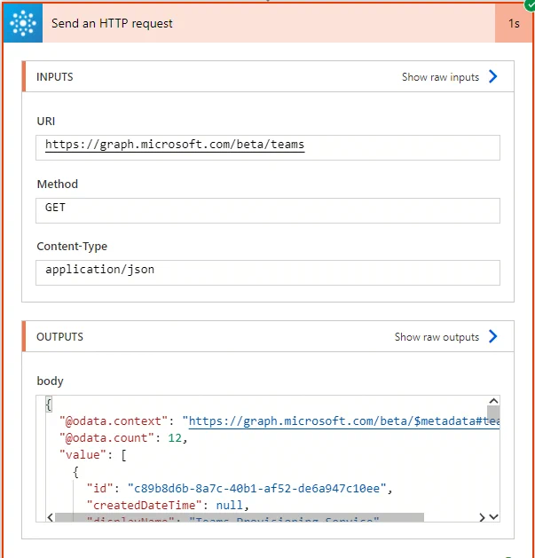Screen dimensions: 535x558
Task: Click the body scroll up arrow
Action: [x=493, y=401]
